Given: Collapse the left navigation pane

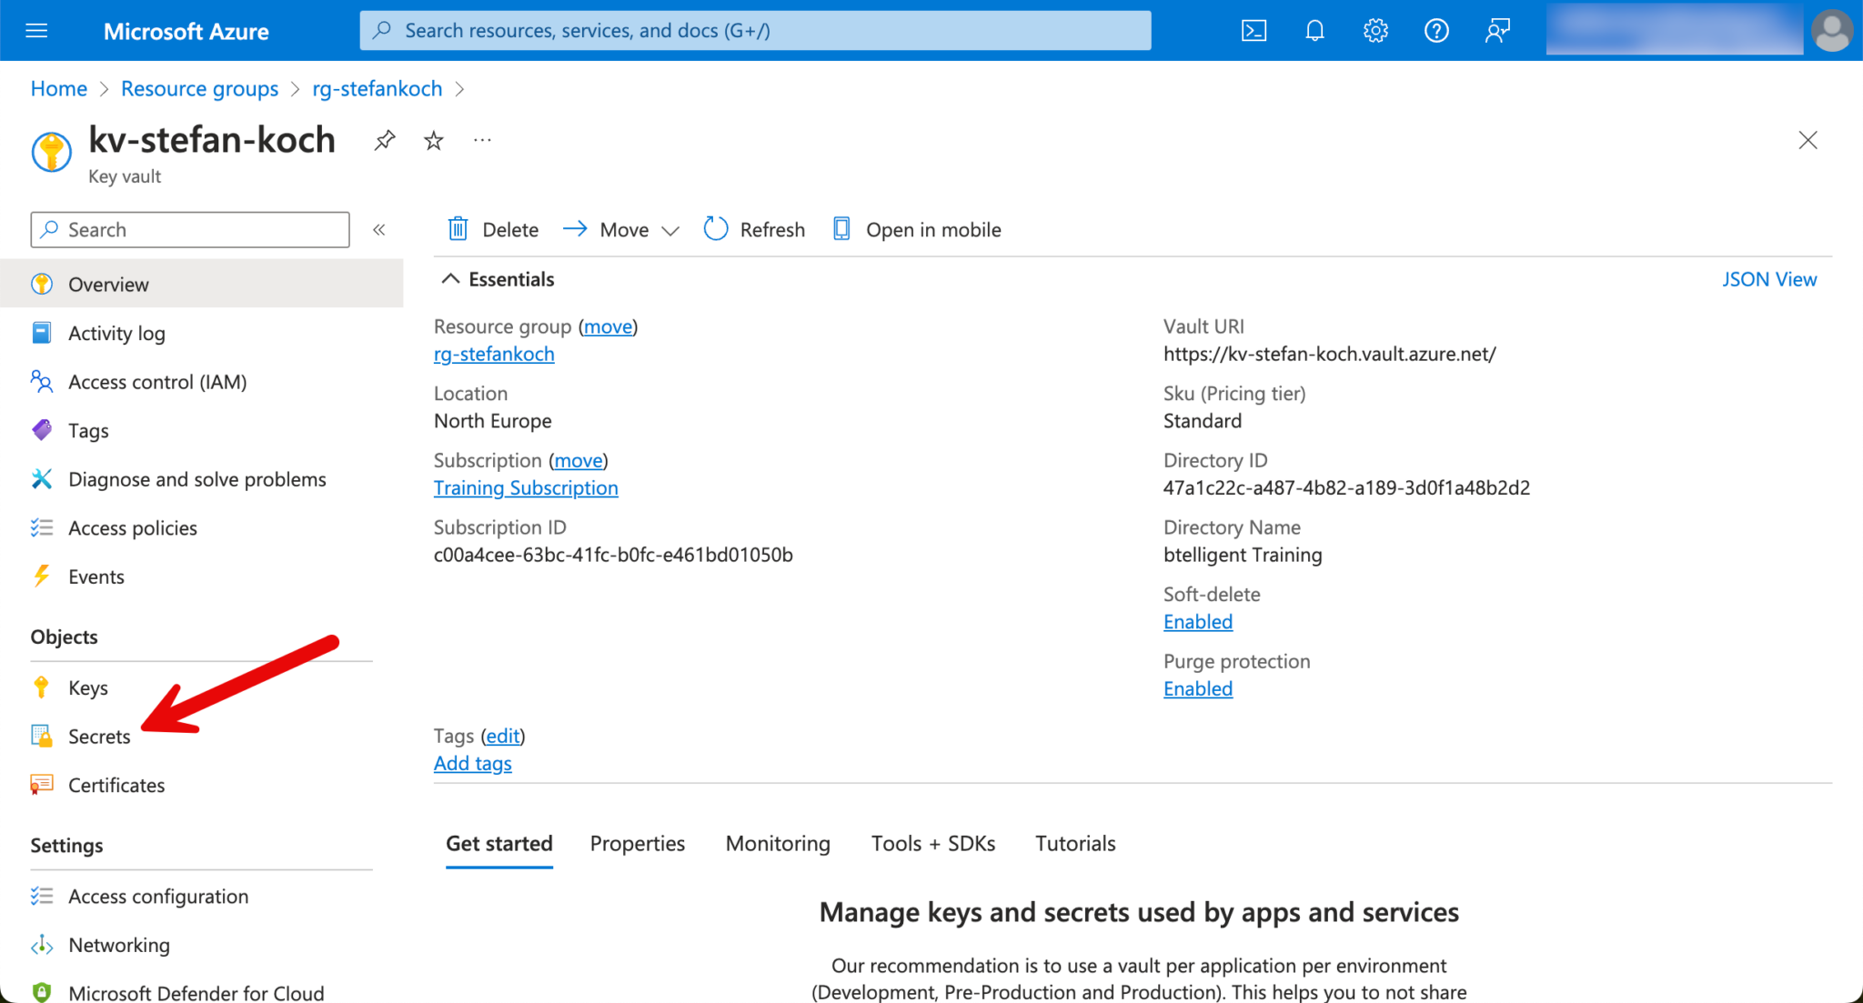Looking at the screenshot, I should 379,229.
